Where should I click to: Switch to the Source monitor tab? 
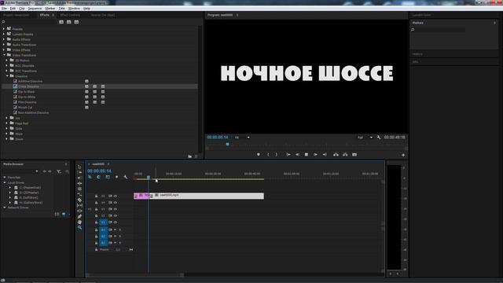103,15
